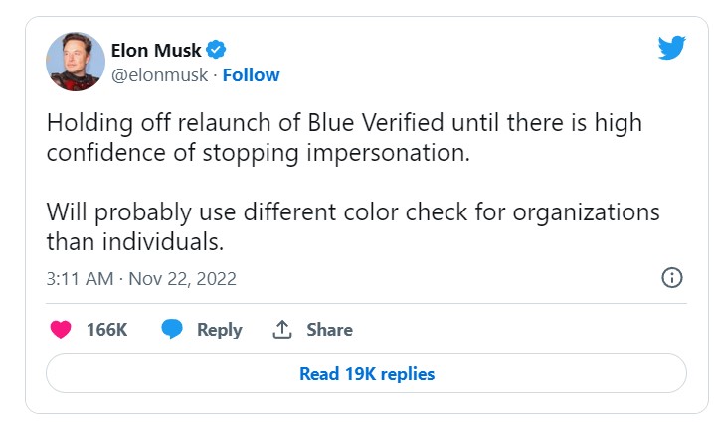Follow the @elonmusk account

pyautogui.click(x=252, y=74)
